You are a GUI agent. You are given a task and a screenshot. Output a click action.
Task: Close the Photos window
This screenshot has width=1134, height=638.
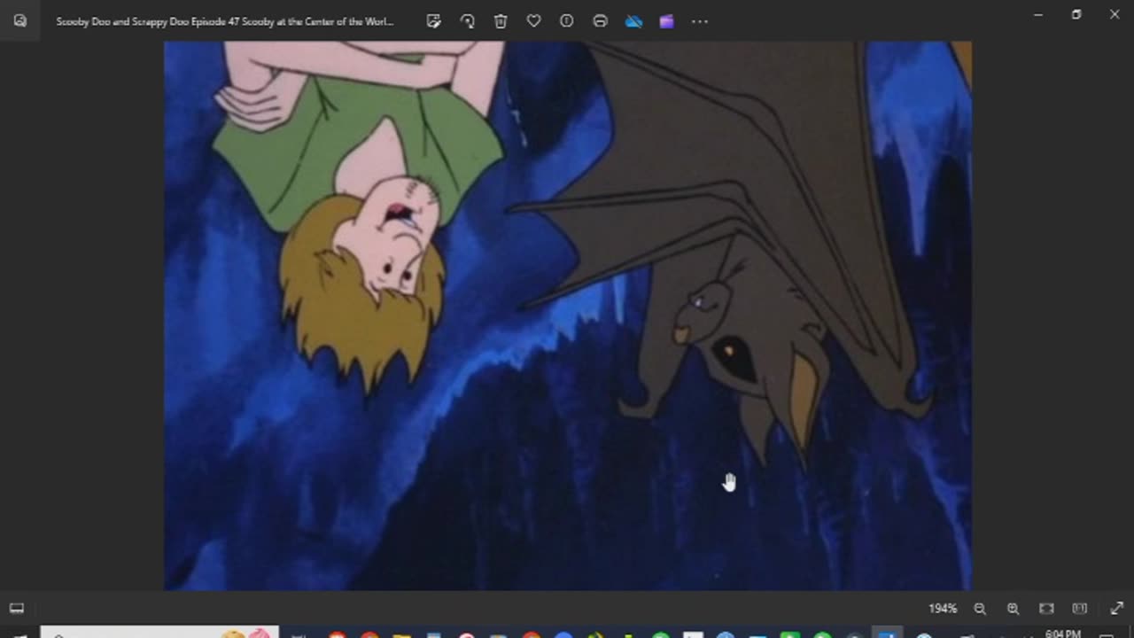click(1115, 15)
